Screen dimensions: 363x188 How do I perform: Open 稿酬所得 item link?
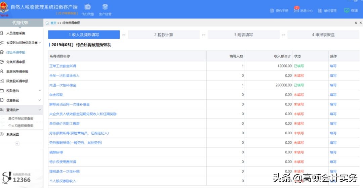pyautogui.click(x=56, y=152)
